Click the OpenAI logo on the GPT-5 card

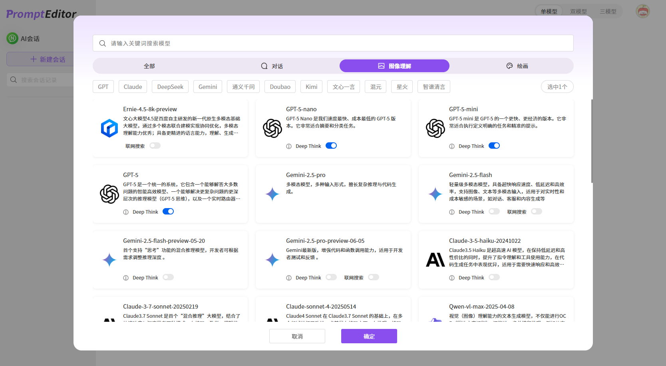[x=109, y=194]
